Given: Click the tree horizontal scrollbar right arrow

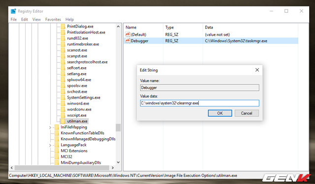Looking at the screenshot, I should click(113, 168).
